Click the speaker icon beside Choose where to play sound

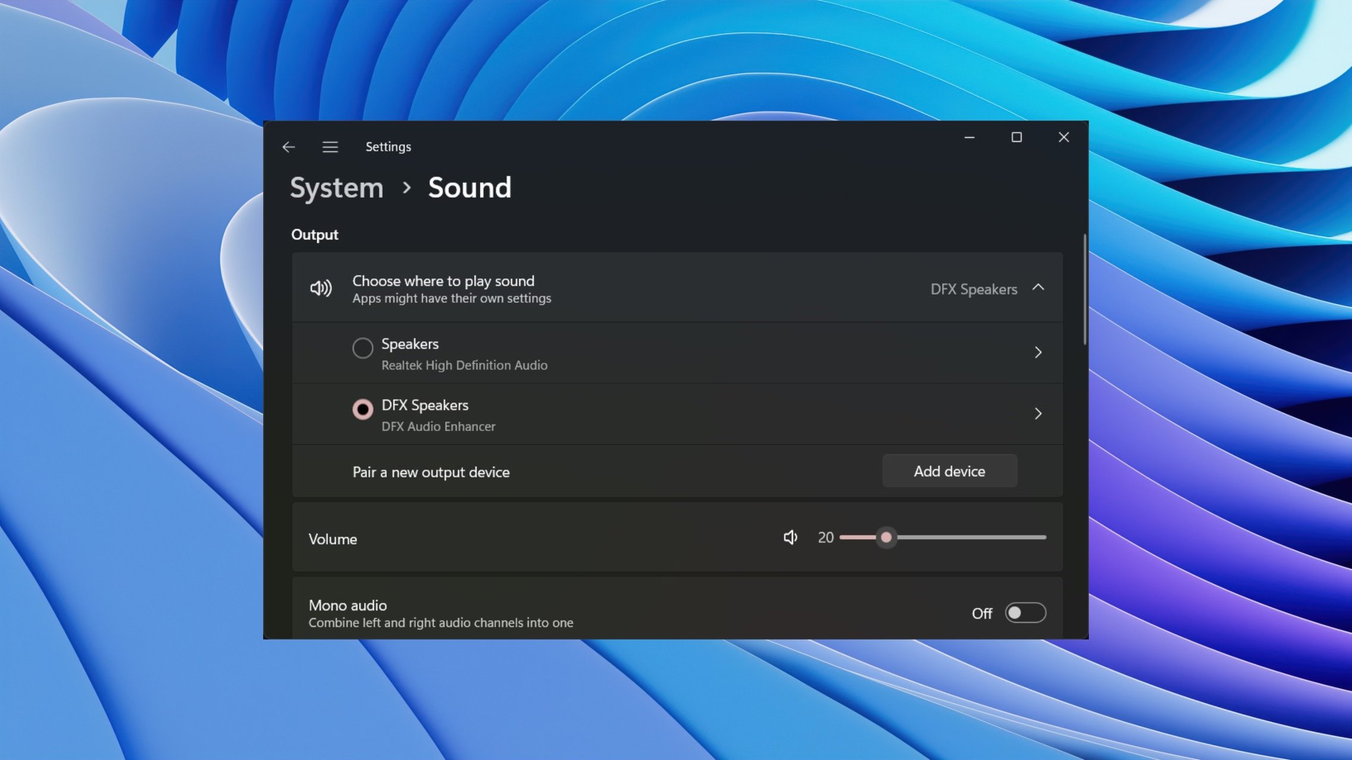[321, 289]
